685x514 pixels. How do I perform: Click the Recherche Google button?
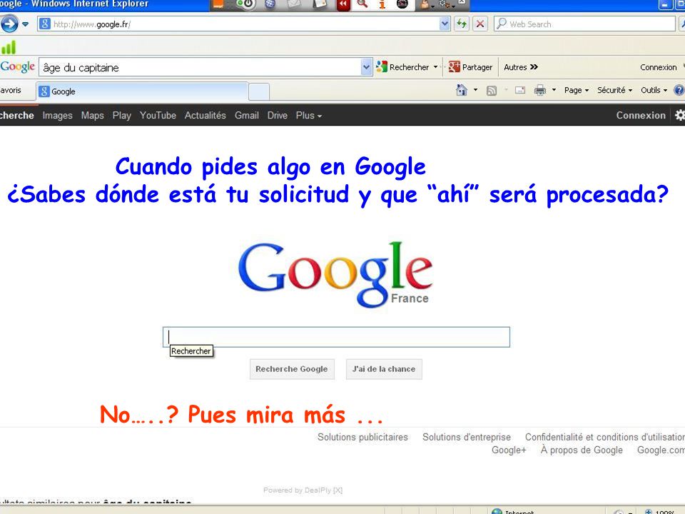292,369
